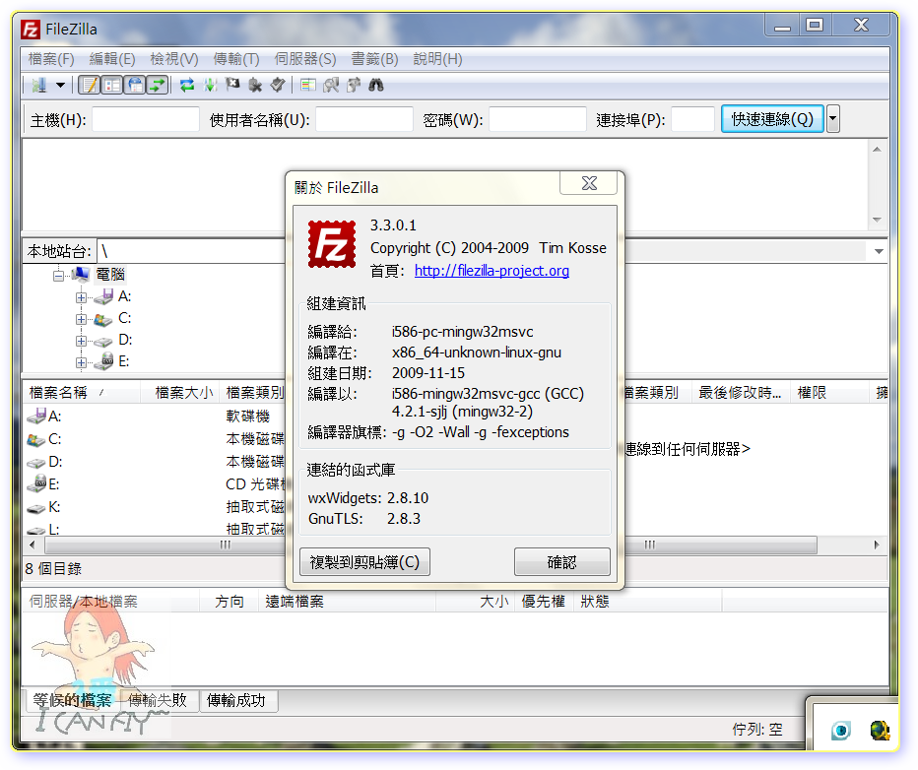Sort local list by 檔案名稱 column
The height and width of the screenshot is (770, 918).
tap(82, 393)
